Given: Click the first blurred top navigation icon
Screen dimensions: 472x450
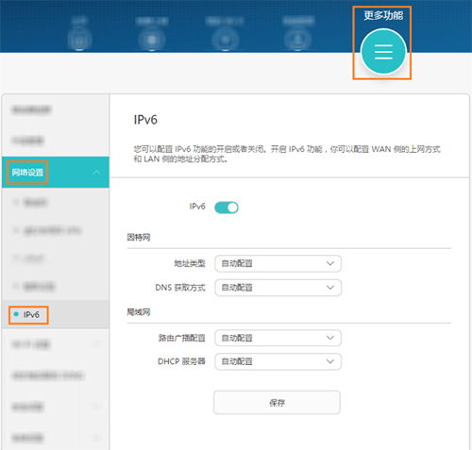Looking at the screenshot, I should coord(79,40).
